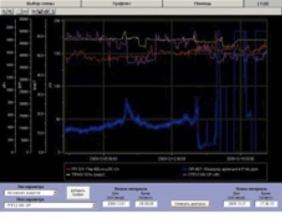
Task: Click the purple series legend entry
Action: 201,174
